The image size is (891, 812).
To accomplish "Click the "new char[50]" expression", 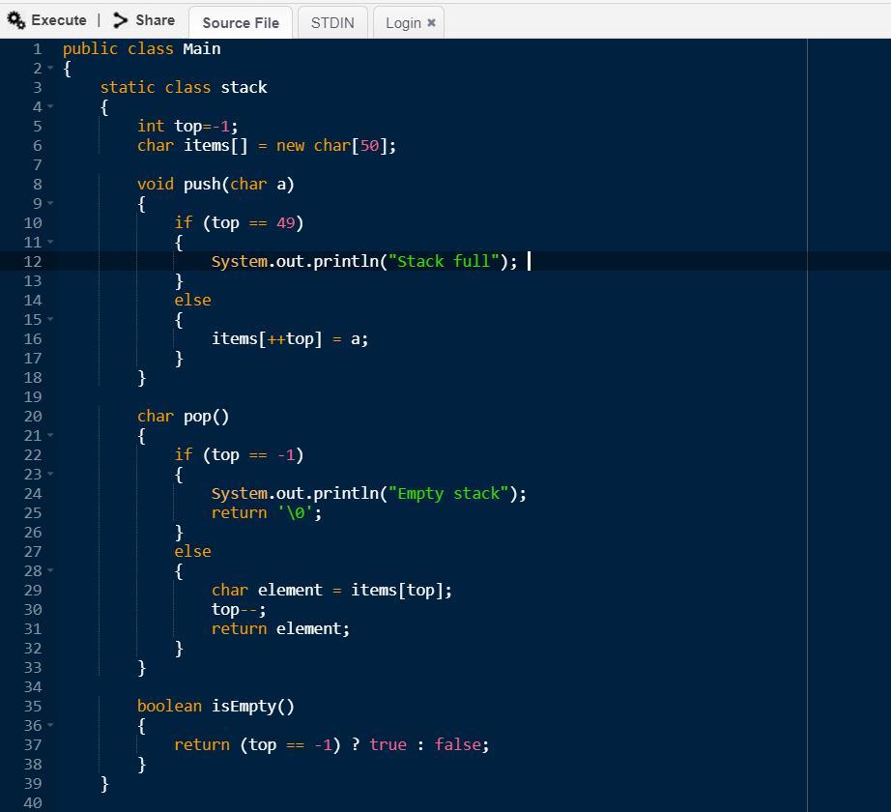I will coord(331,145).
